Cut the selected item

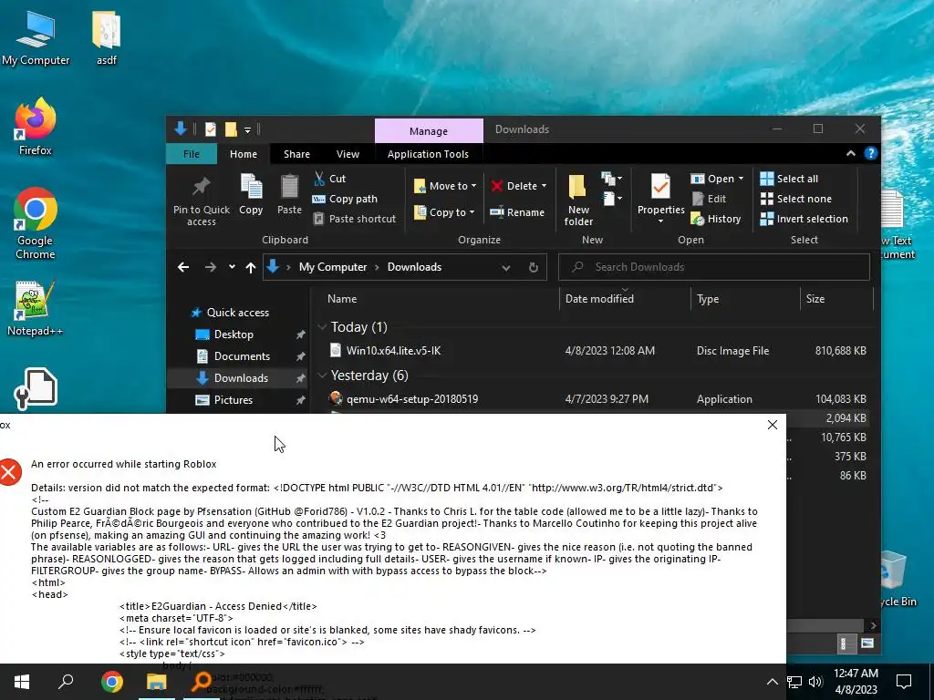329,179
